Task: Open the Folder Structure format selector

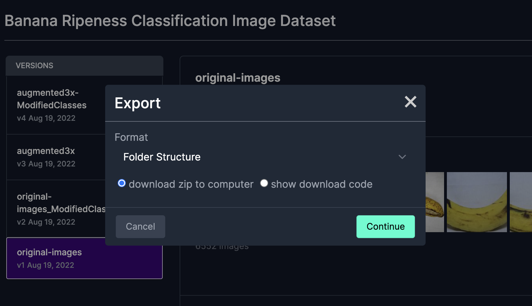Action: pyautogui.click(x=161, y=157)
